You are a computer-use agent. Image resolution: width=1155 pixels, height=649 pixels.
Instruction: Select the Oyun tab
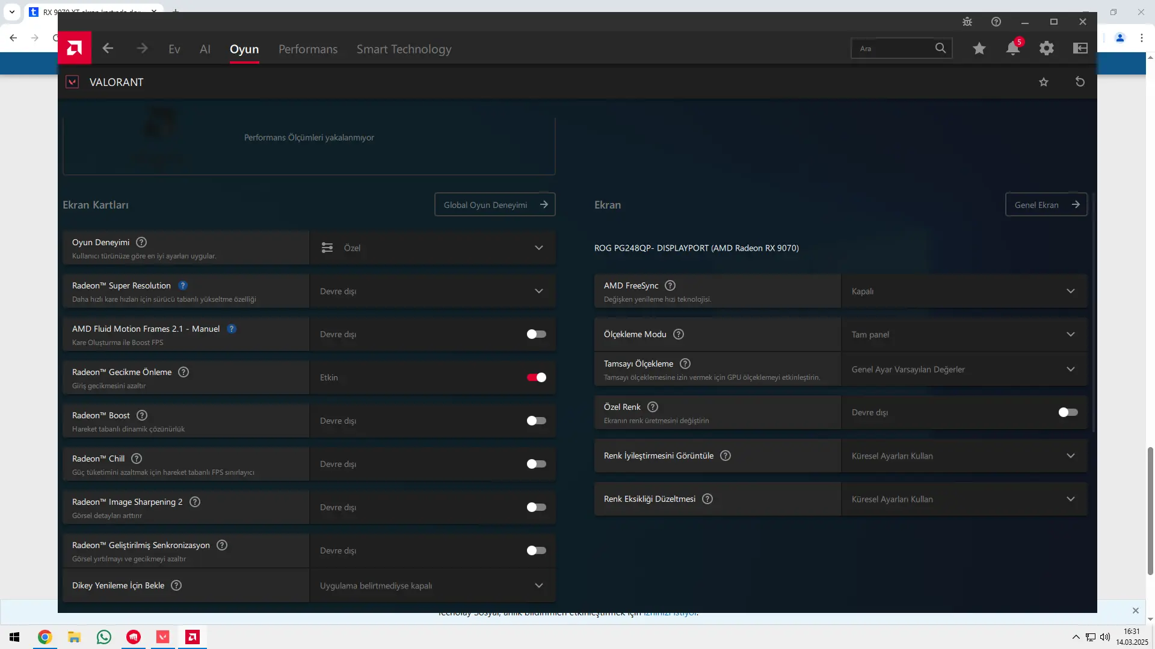[244, 49]
